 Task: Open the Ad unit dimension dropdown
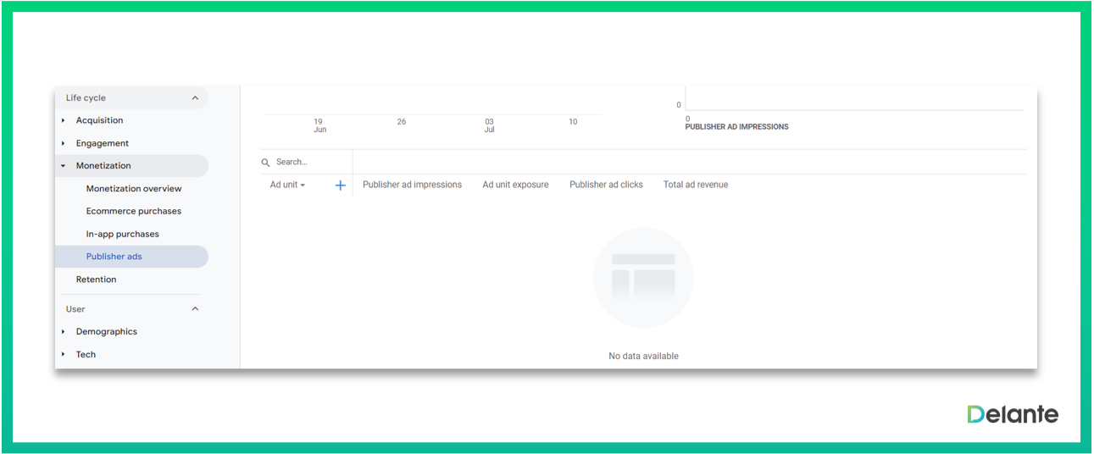tap(287, 185)
